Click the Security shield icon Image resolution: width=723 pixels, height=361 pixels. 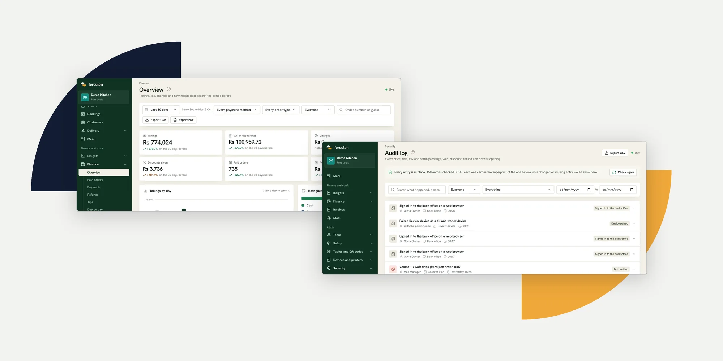[329, 268]
